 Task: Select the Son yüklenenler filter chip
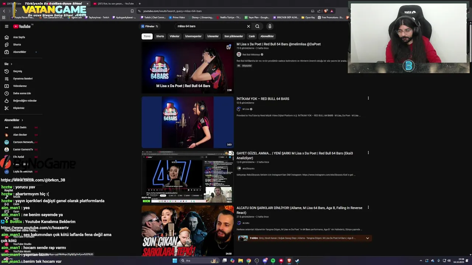(234, 36)
